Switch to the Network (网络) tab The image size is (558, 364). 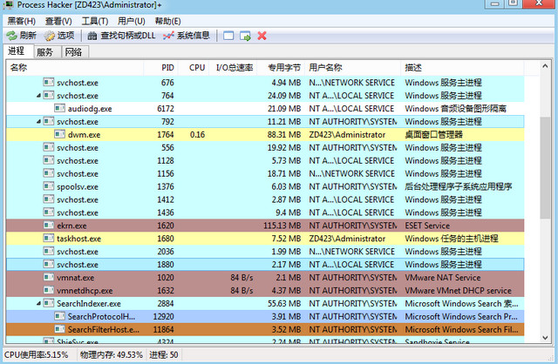(72, 52)
